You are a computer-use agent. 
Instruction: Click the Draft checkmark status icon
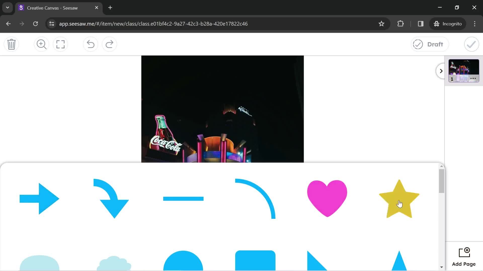(418, 44)
